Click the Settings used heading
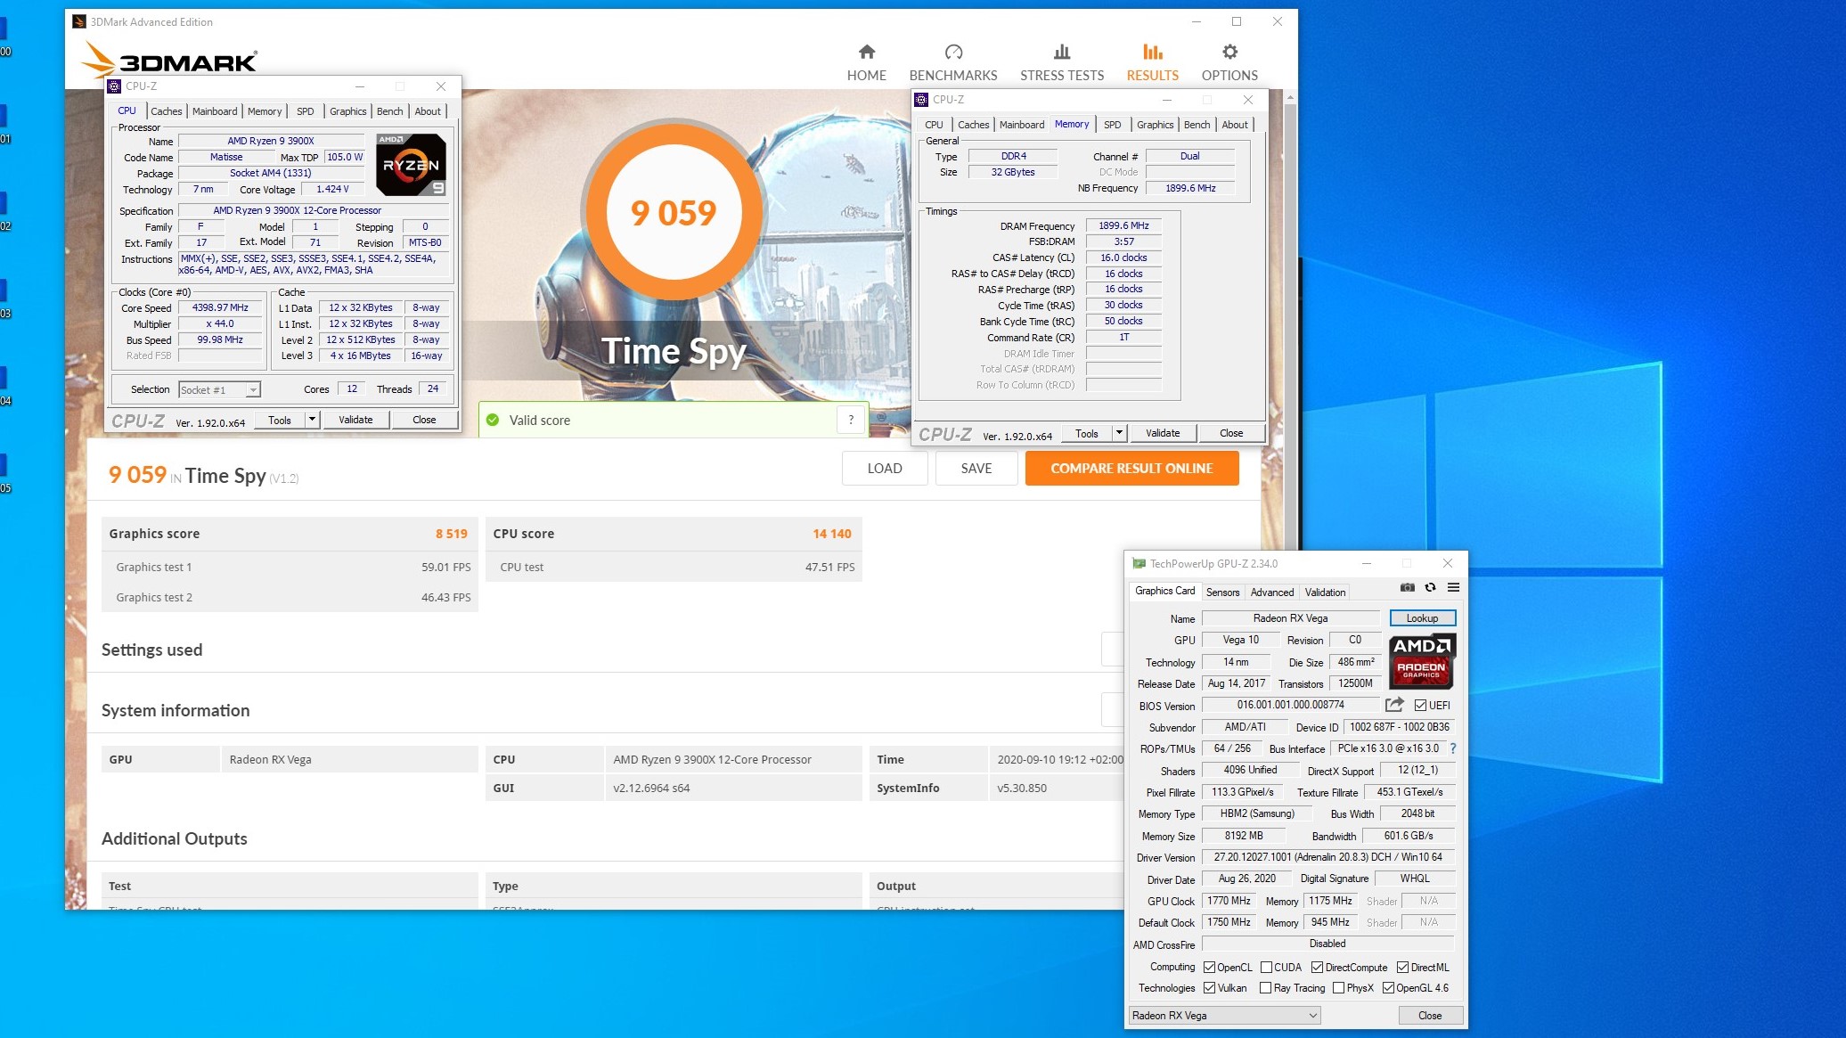This screenshot has height=1038, width=1846. point(151,650)
